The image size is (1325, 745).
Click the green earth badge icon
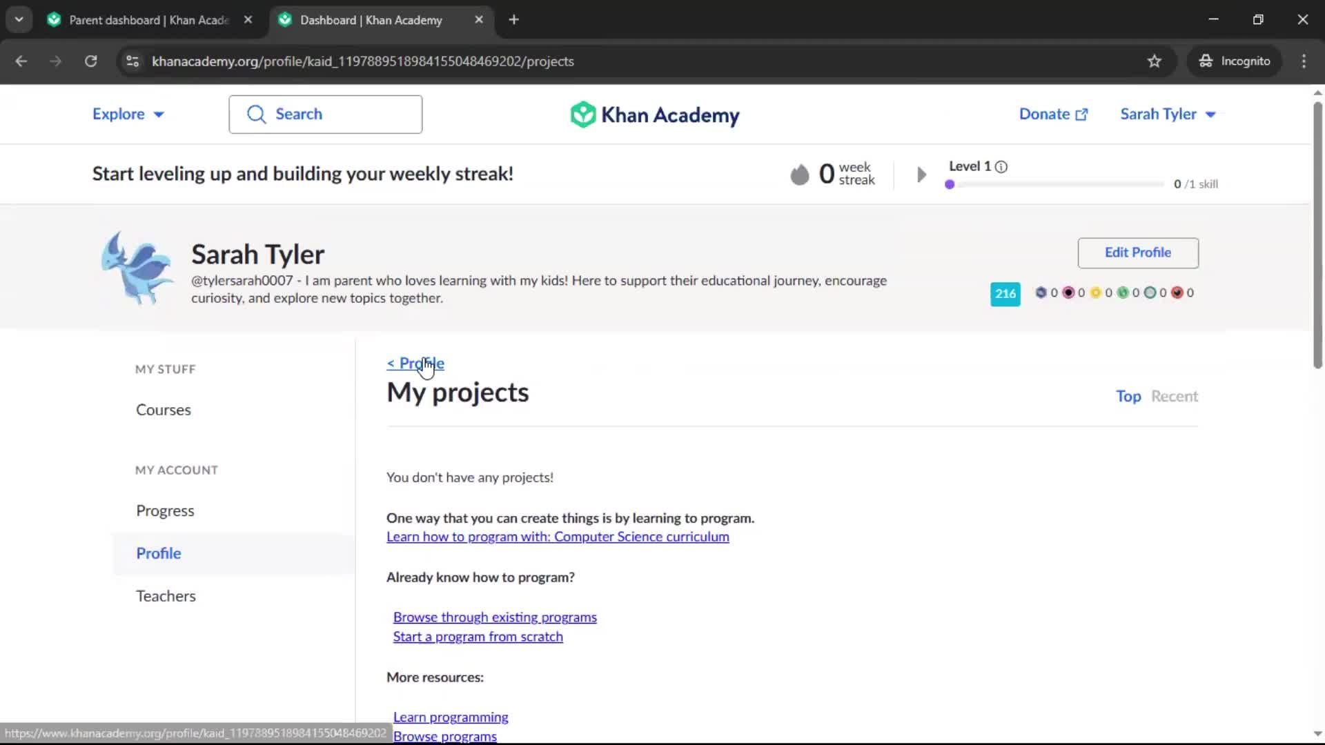(x=1123, y=292)
